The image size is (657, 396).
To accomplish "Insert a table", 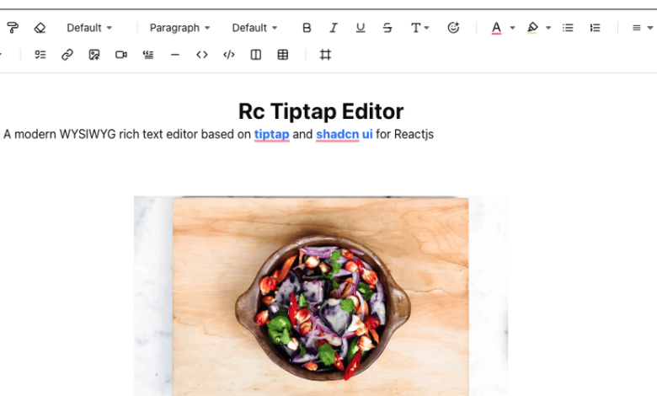I will tap(283, 55).
